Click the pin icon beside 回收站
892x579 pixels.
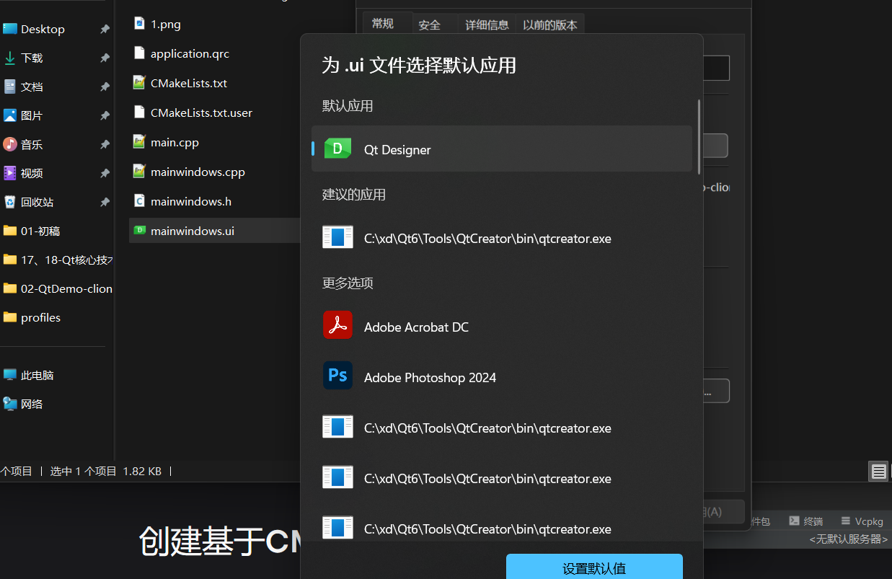105,202
